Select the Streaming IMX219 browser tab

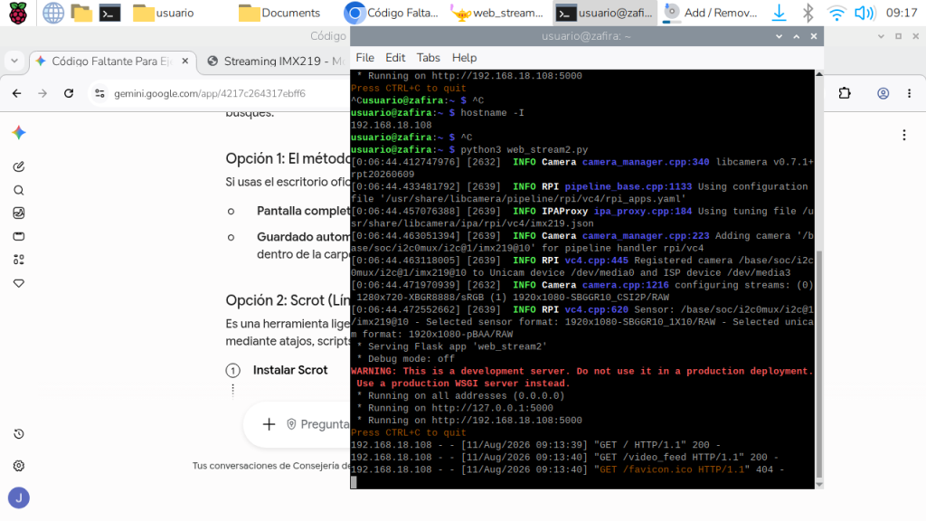[277, 61]
